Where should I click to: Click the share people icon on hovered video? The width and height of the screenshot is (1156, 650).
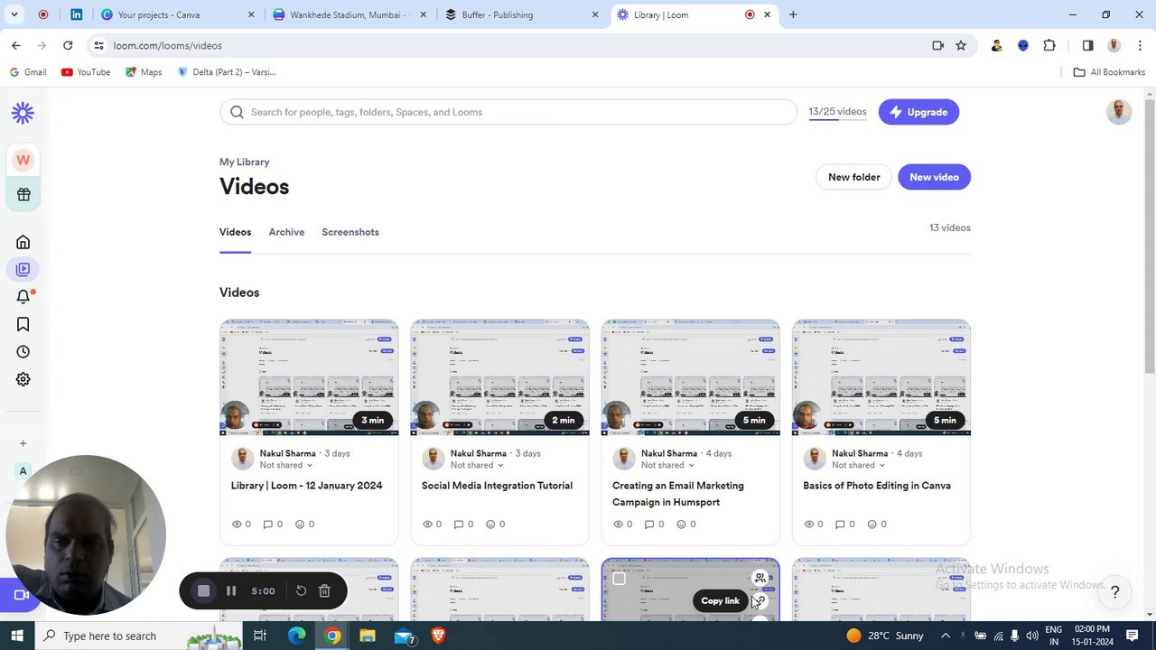pos(760,578)
